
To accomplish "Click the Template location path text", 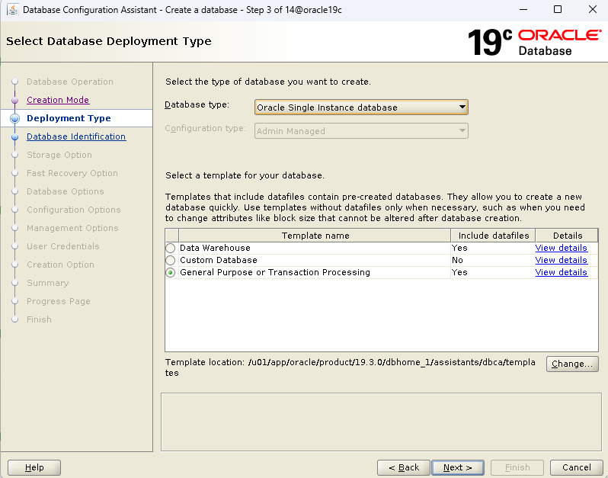I will coord(350,367).
